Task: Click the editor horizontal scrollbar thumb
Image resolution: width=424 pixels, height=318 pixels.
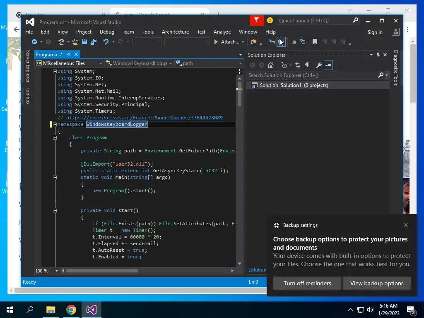Action: [102, 271]
